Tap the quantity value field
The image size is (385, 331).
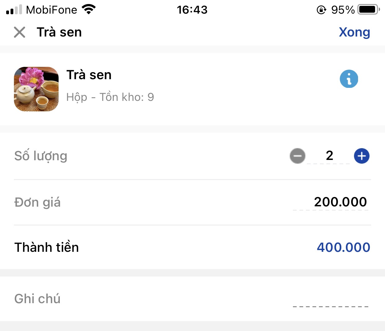pos(329,156)
